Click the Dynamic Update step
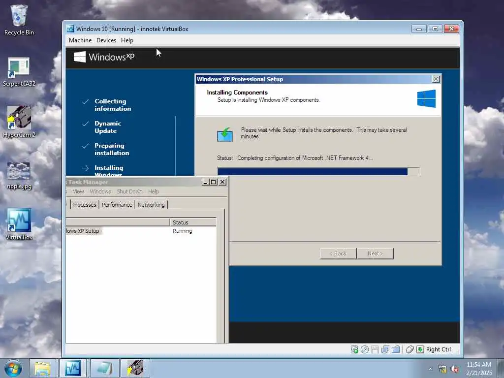This screenshot has height=378, width=504. pyautogui.click(x=108, y=127)
